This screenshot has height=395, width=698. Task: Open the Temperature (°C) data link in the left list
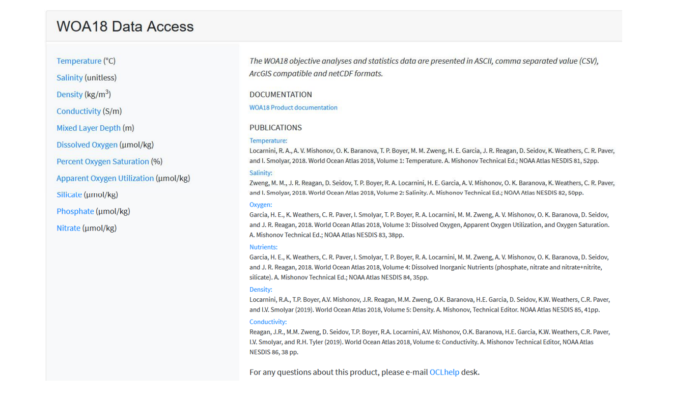(79, 61)
